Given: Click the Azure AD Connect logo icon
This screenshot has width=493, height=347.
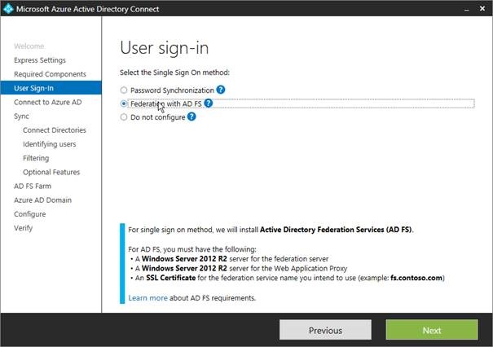Looking at the screenshot, I should pos(8,8).
